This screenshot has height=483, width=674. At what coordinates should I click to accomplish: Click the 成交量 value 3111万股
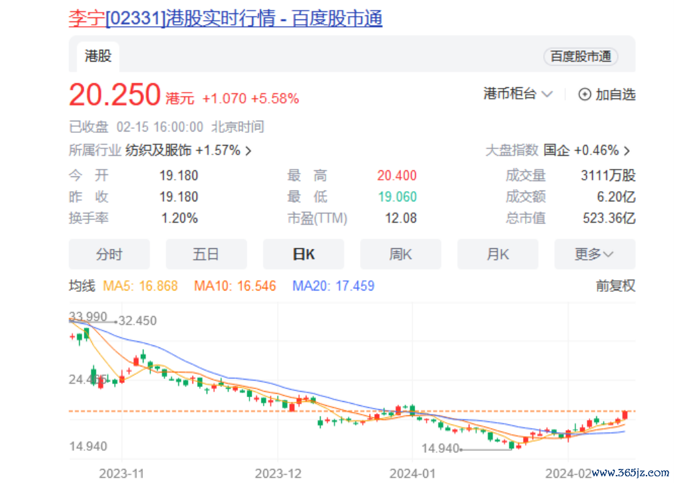pyautogui.click(x=608, y=176)
